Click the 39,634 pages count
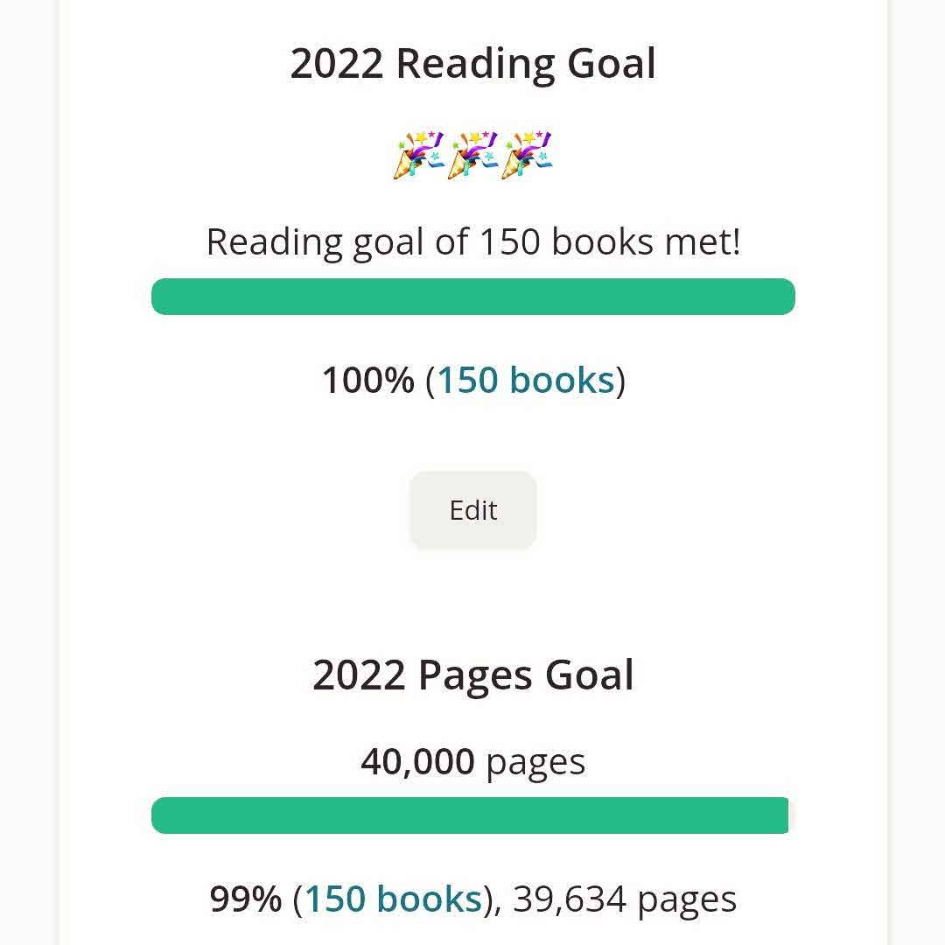Image resolution: width=945 pixels, height=945 pixels. (x=625, y=899)
